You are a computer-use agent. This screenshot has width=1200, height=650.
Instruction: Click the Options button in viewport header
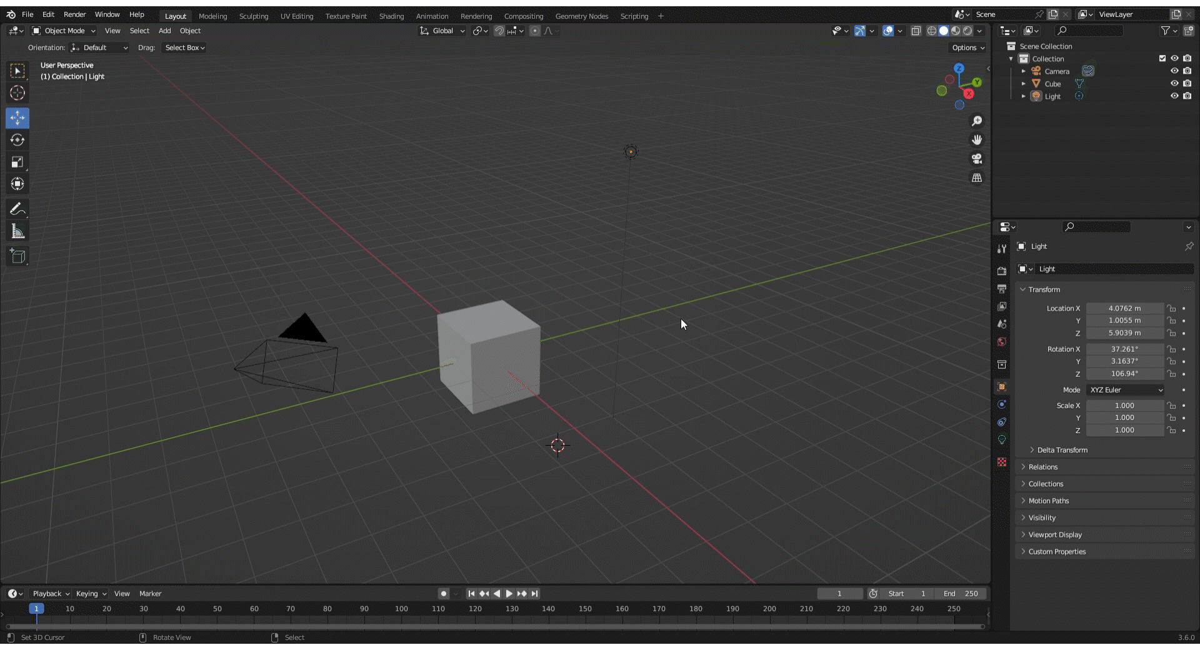pos(967,47)
